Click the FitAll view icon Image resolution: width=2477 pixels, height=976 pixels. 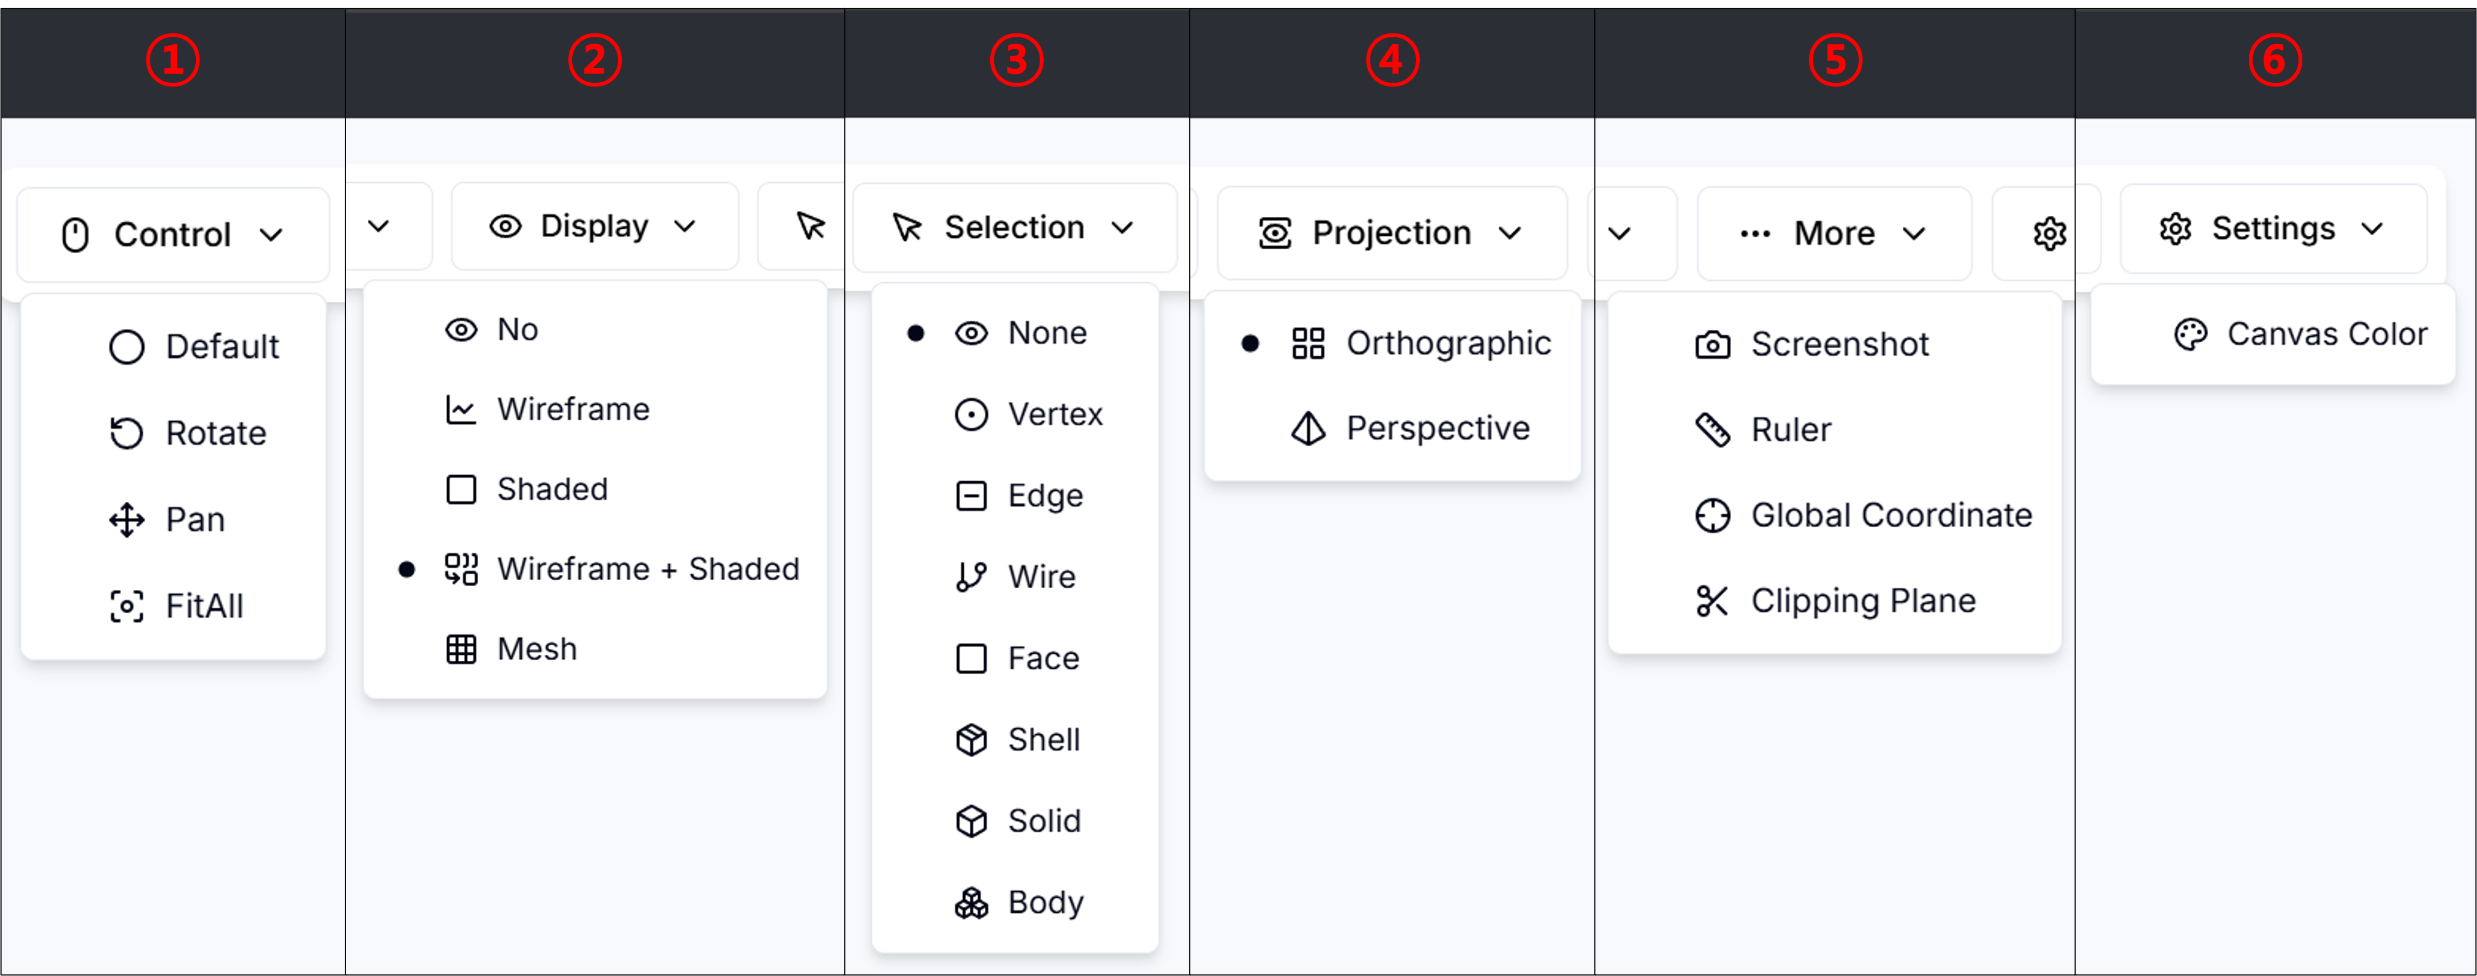[127, 606]
